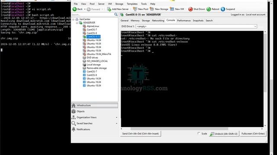Switch to the General tab
This screenshot has width=277, height=155.
[x=125, y=21]
